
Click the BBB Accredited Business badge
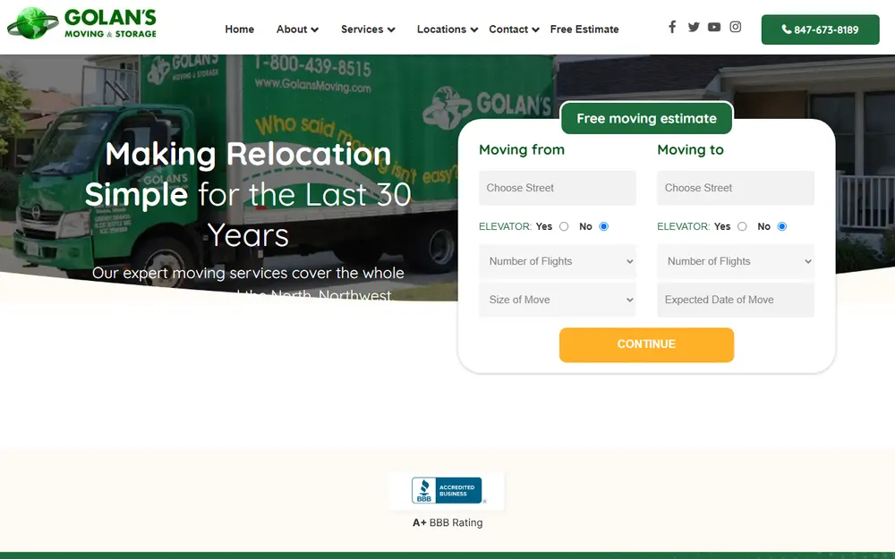click(x=447, y=490)
